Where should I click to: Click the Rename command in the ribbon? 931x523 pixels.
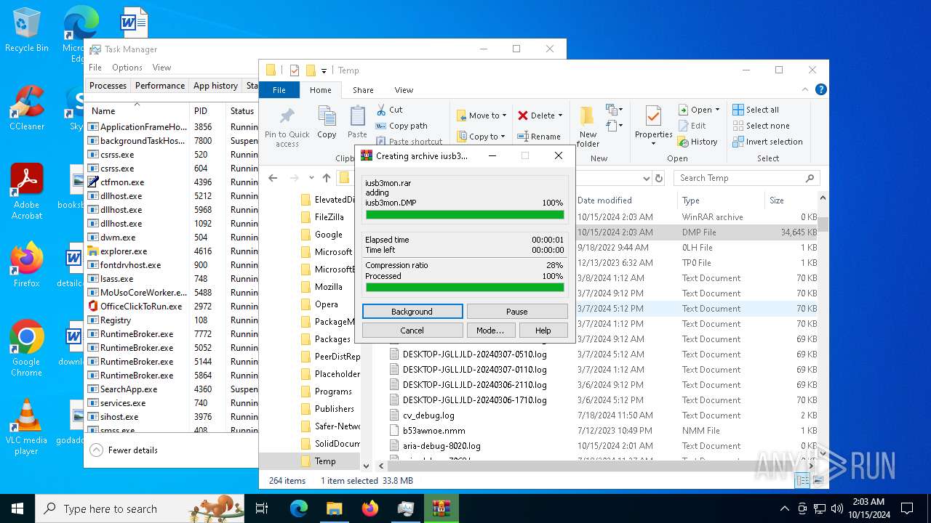(539, 136)
